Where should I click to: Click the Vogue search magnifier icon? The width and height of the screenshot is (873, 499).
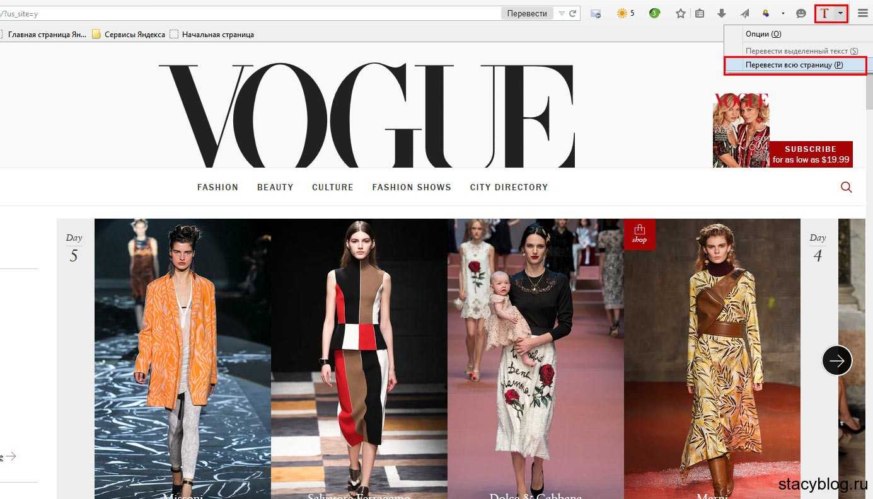click(x=847, y=187)
